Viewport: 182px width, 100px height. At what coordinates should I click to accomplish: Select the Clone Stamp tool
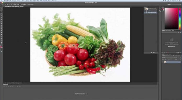pyautogui.click(x=1, y=23)
